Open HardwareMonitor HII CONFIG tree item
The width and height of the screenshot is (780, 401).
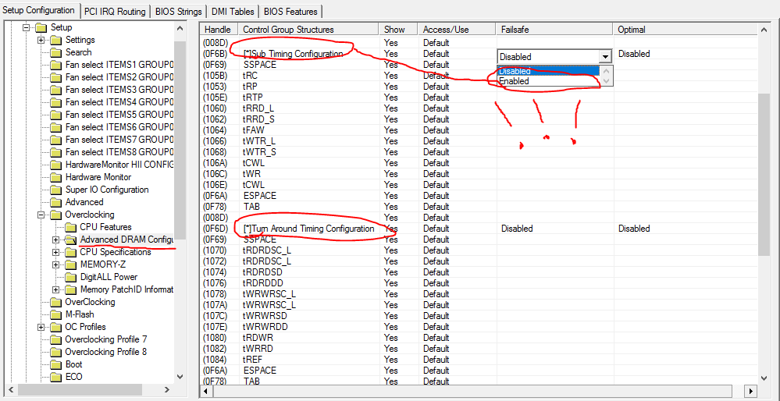coord(119,165)
